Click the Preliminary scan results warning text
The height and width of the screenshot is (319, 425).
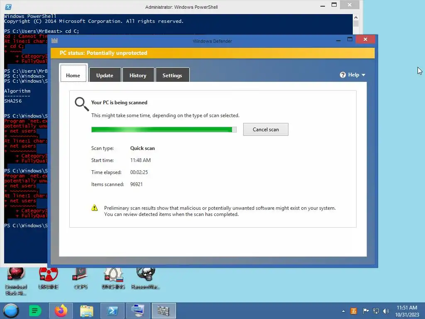click(x=220, y=211)
